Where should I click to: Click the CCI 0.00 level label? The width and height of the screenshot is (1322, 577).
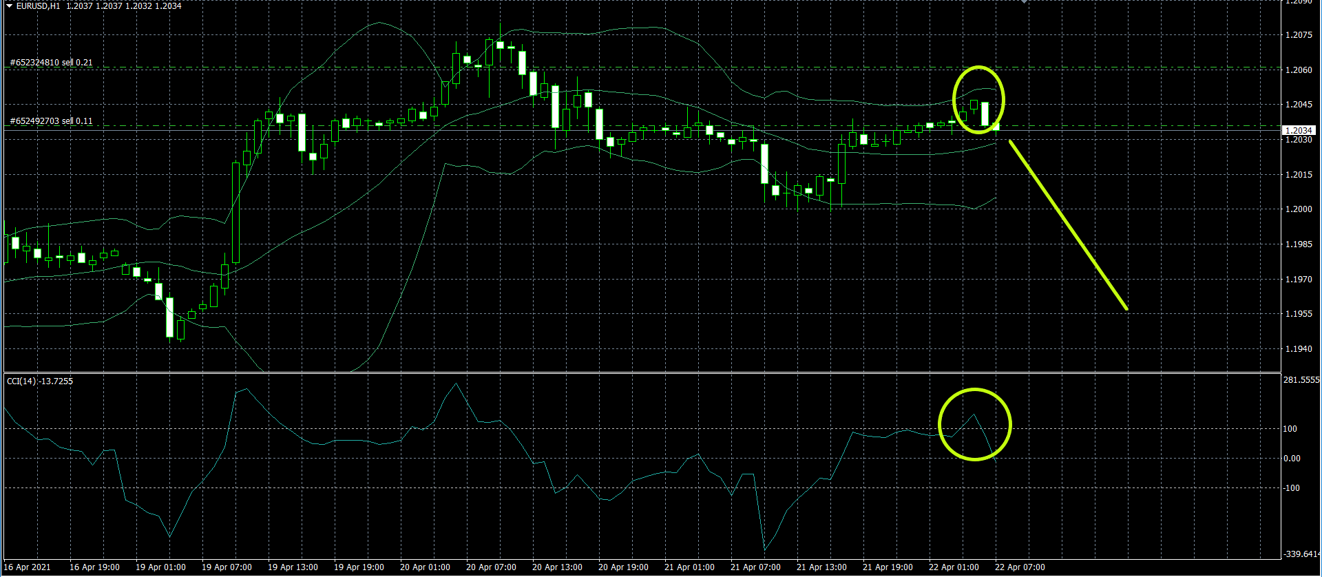point(1292,459)
